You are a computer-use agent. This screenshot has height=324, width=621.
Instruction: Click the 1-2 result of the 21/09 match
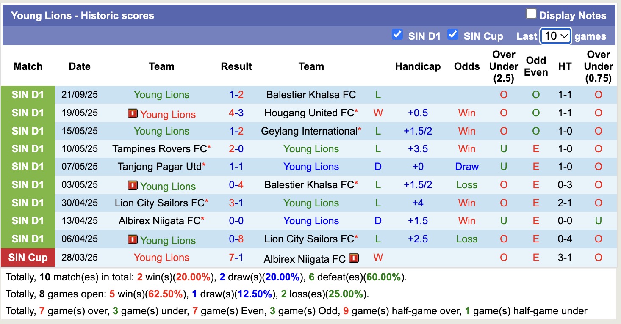coord(236,95)
